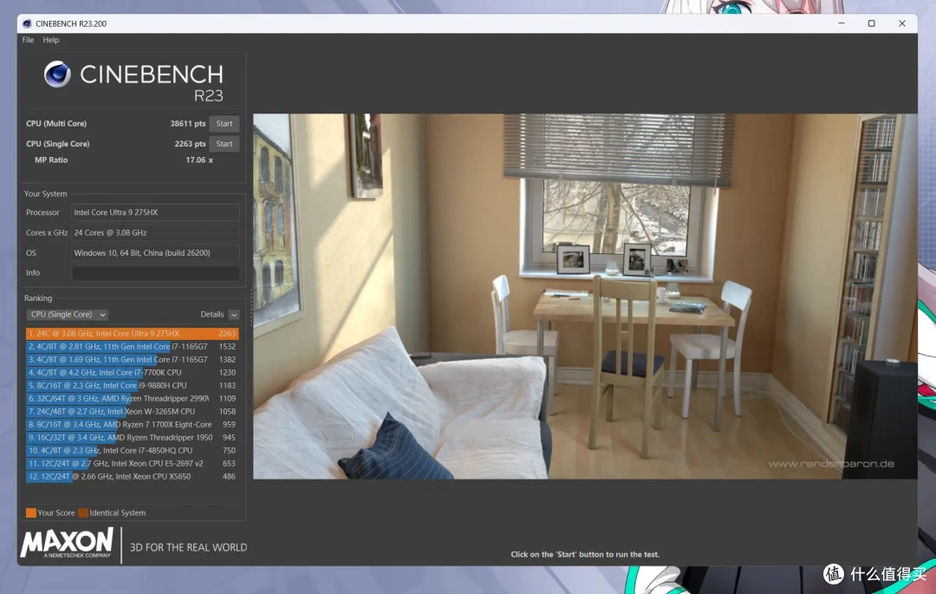Select ranking row Intel Core i7-4850HQ CPU

tap(132, 451)
